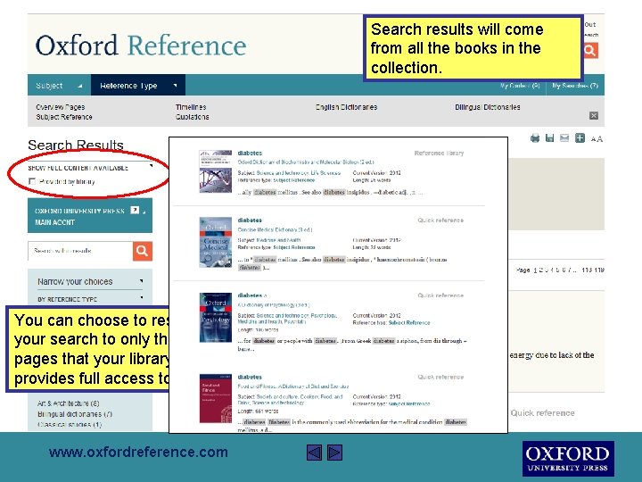Click Concise Medical Dictionary title link

click(x=275, y=229)
